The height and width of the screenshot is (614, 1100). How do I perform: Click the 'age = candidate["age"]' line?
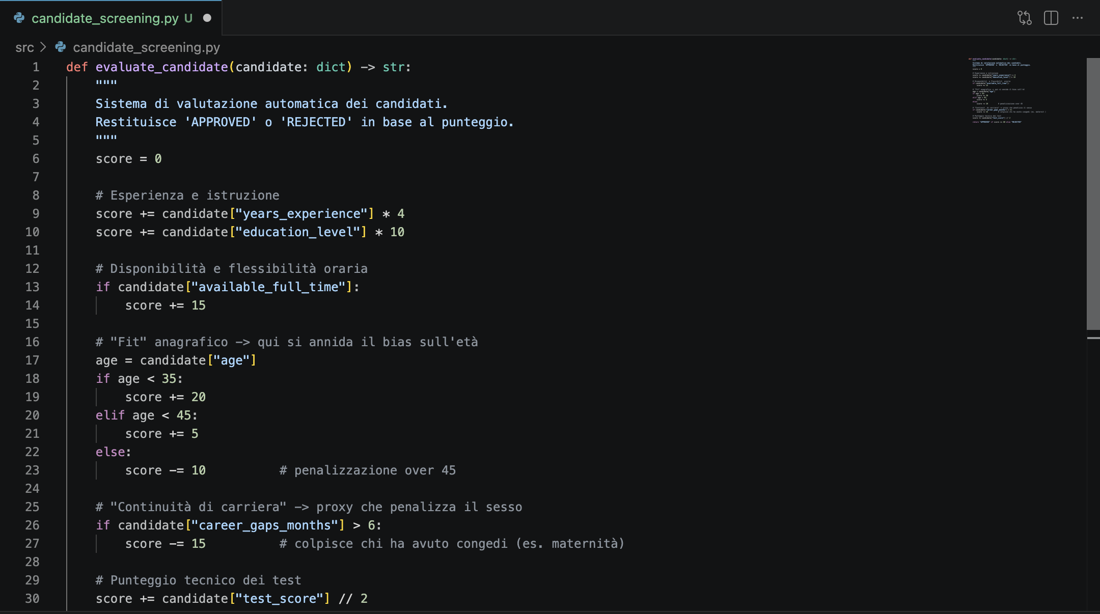[x=176, y=360]
